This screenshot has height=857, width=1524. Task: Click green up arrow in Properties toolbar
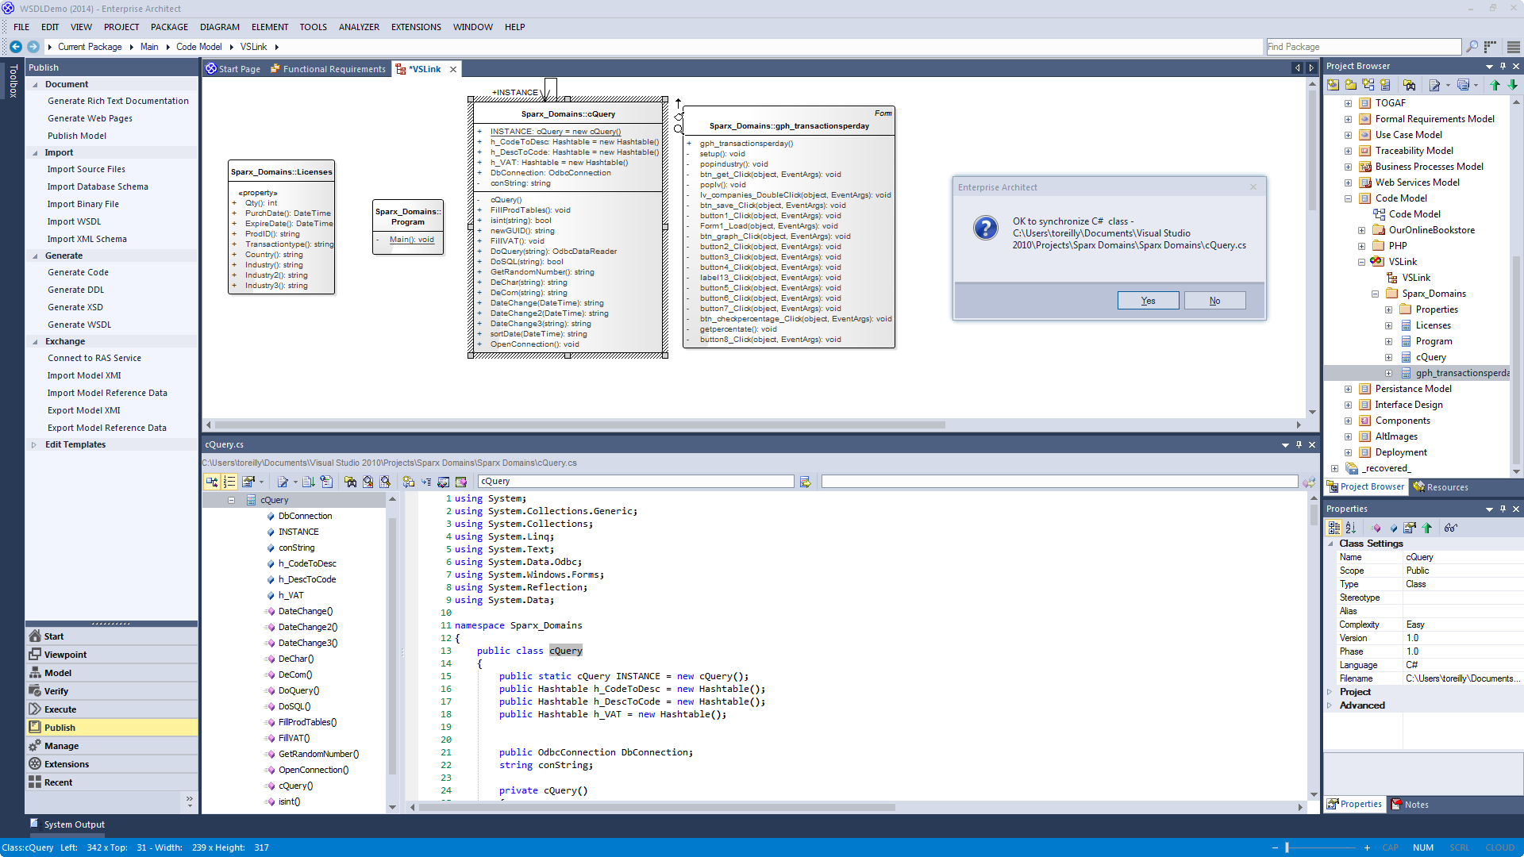coord(1427,528)
